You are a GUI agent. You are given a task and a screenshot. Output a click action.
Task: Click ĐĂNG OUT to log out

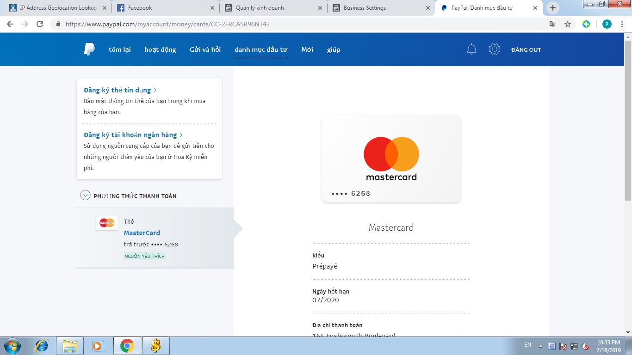pos(526,50)
